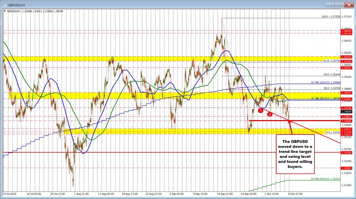Click the 1.32594 red price level label
The width and height of the screenshot is (356, 199).
(347, 153)
